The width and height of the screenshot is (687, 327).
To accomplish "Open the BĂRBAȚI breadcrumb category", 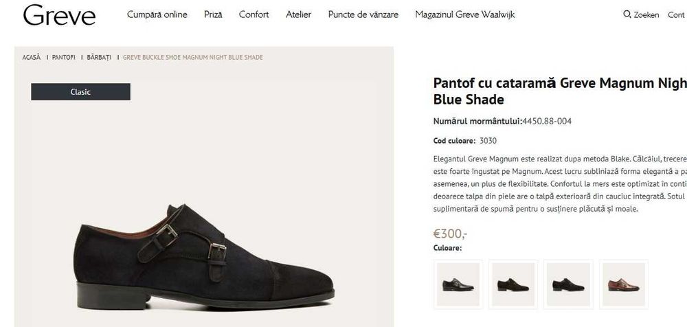I will (99, 58).
